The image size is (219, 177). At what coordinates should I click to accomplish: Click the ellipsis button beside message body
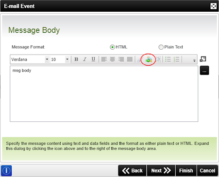[204, 70]
